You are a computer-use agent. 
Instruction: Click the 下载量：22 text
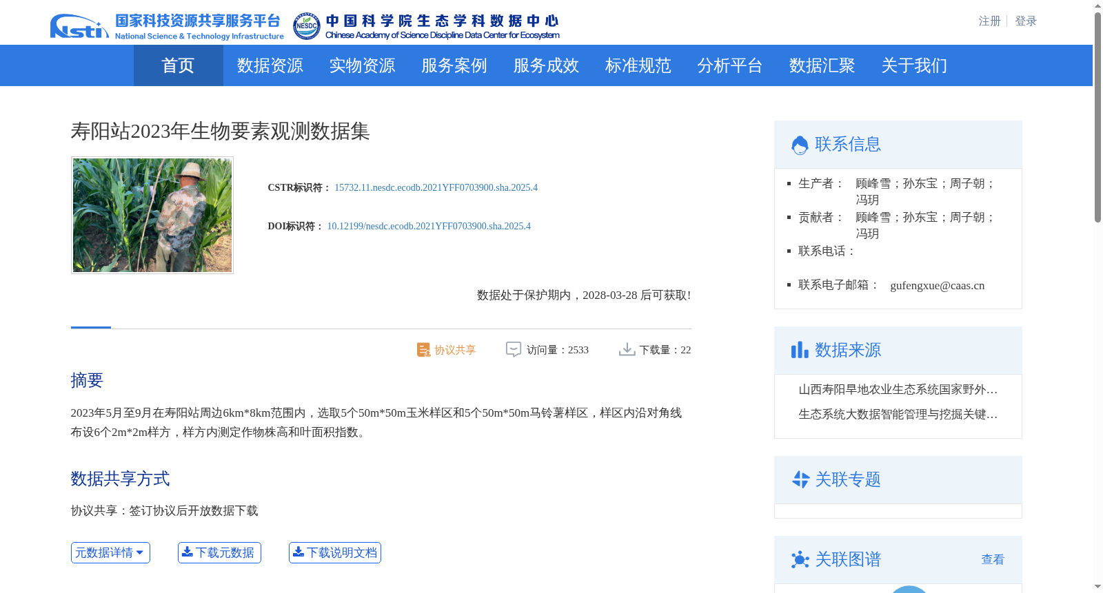point(665,350)
